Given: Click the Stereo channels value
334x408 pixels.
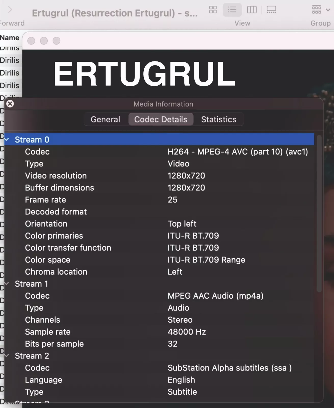Looking at the screenshot, I should coord(180,320).
